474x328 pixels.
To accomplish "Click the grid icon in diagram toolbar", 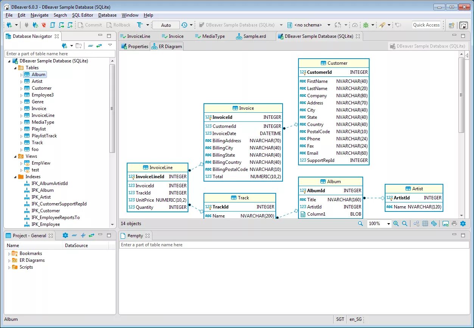I will [425, 224].
